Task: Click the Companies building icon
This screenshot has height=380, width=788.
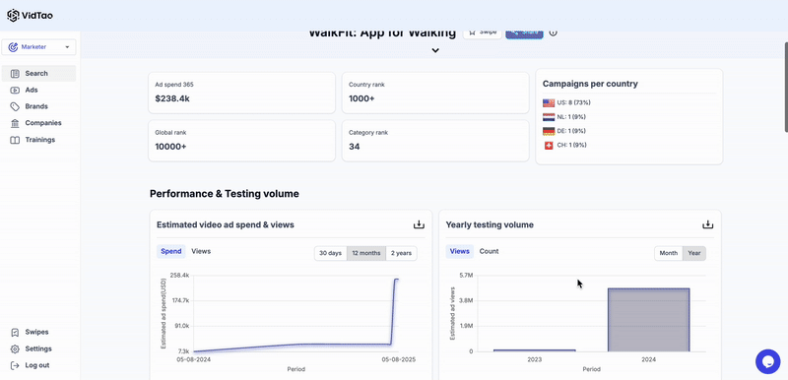Action: tap(15, 123)
